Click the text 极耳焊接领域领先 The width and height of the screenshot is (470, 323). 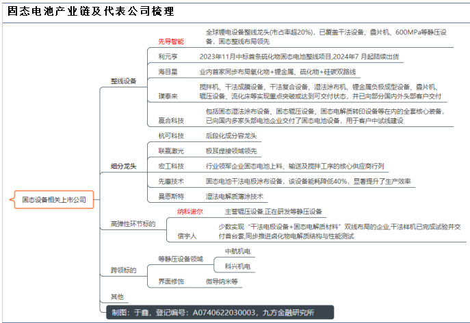pos(231,151)
